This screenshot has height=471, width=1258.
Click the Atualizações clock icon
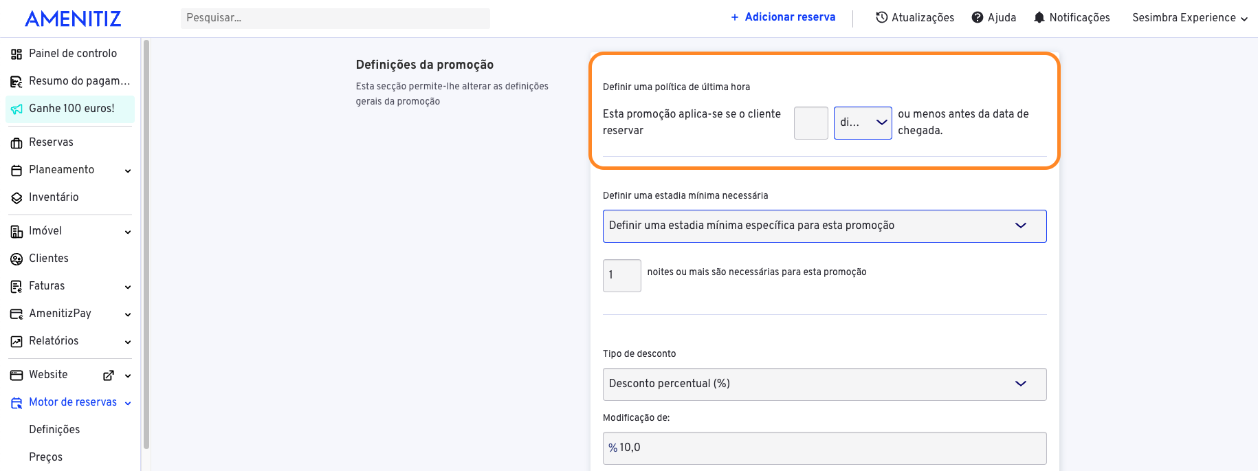[881, 17]
